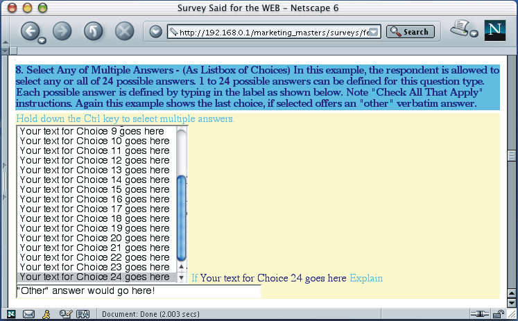
Task: Select Choice 23 in the listbox
Action: [96, 267]
